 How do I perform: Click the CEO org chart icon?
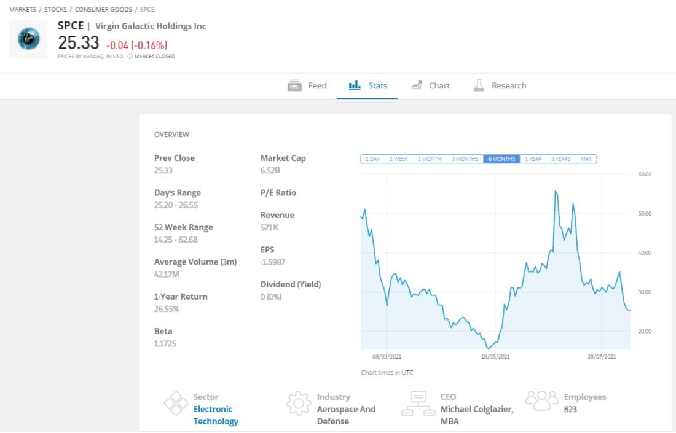click(x=418, y=404)
